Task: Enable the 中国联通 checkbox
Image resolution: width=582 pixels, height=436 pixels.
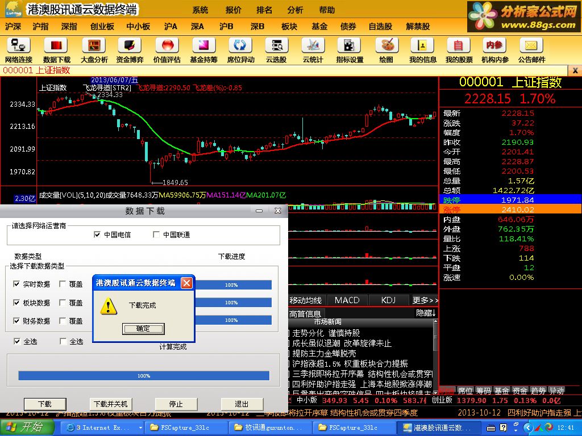Action: click(x=156, y=234)
